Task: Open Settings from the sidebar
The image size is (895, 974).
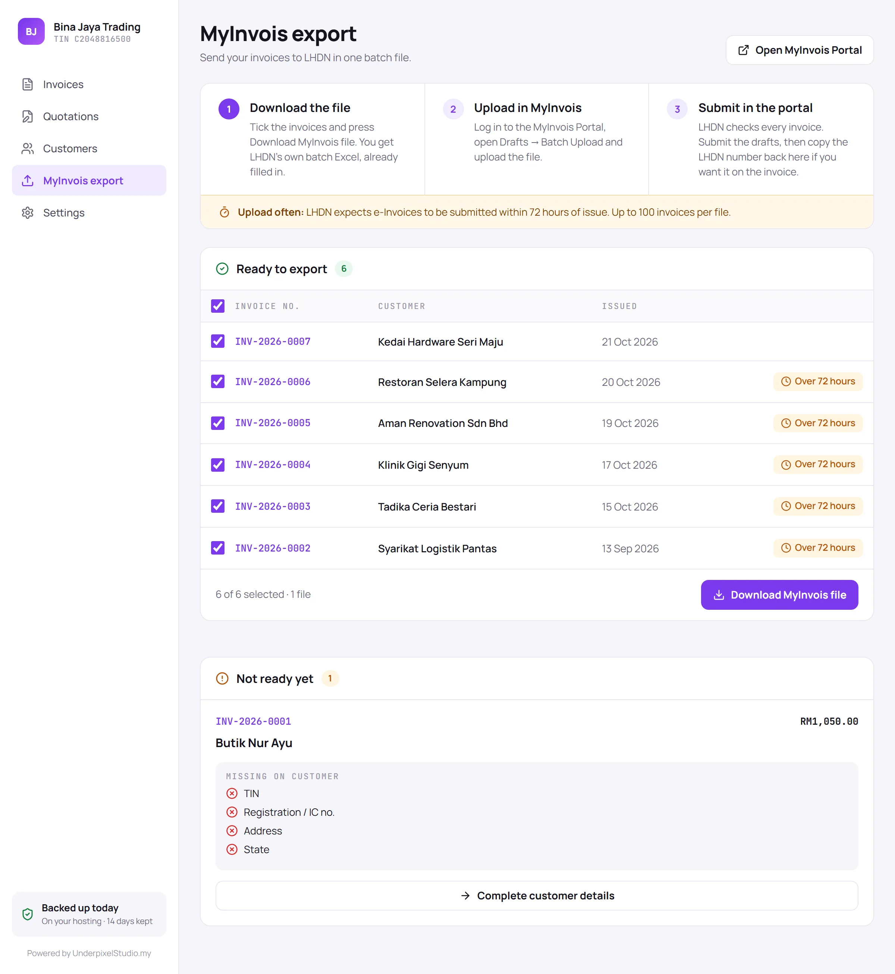Action: coord(89,213)
